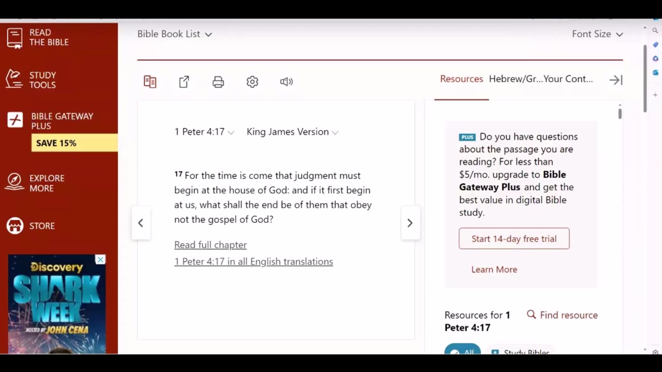The image size is (662, 372).
Task: Click the page vertical scrollbar
Action: tap(645, 78)
